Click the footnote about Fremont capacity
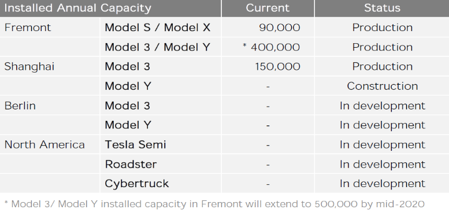Viewport: 449px width, 213px height. pyautogui.click(x=214, y=204)
